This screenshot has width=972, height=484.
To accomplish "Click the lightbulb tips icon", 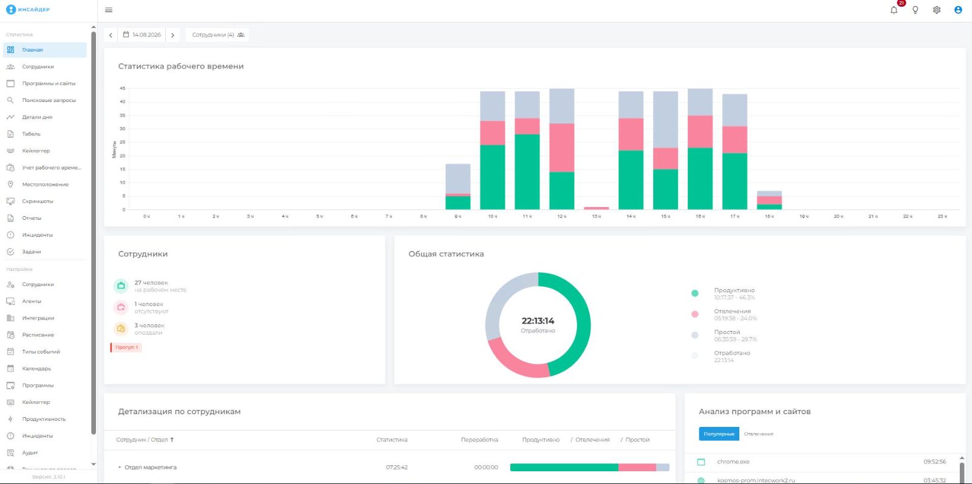I will (x=915, y=10).
